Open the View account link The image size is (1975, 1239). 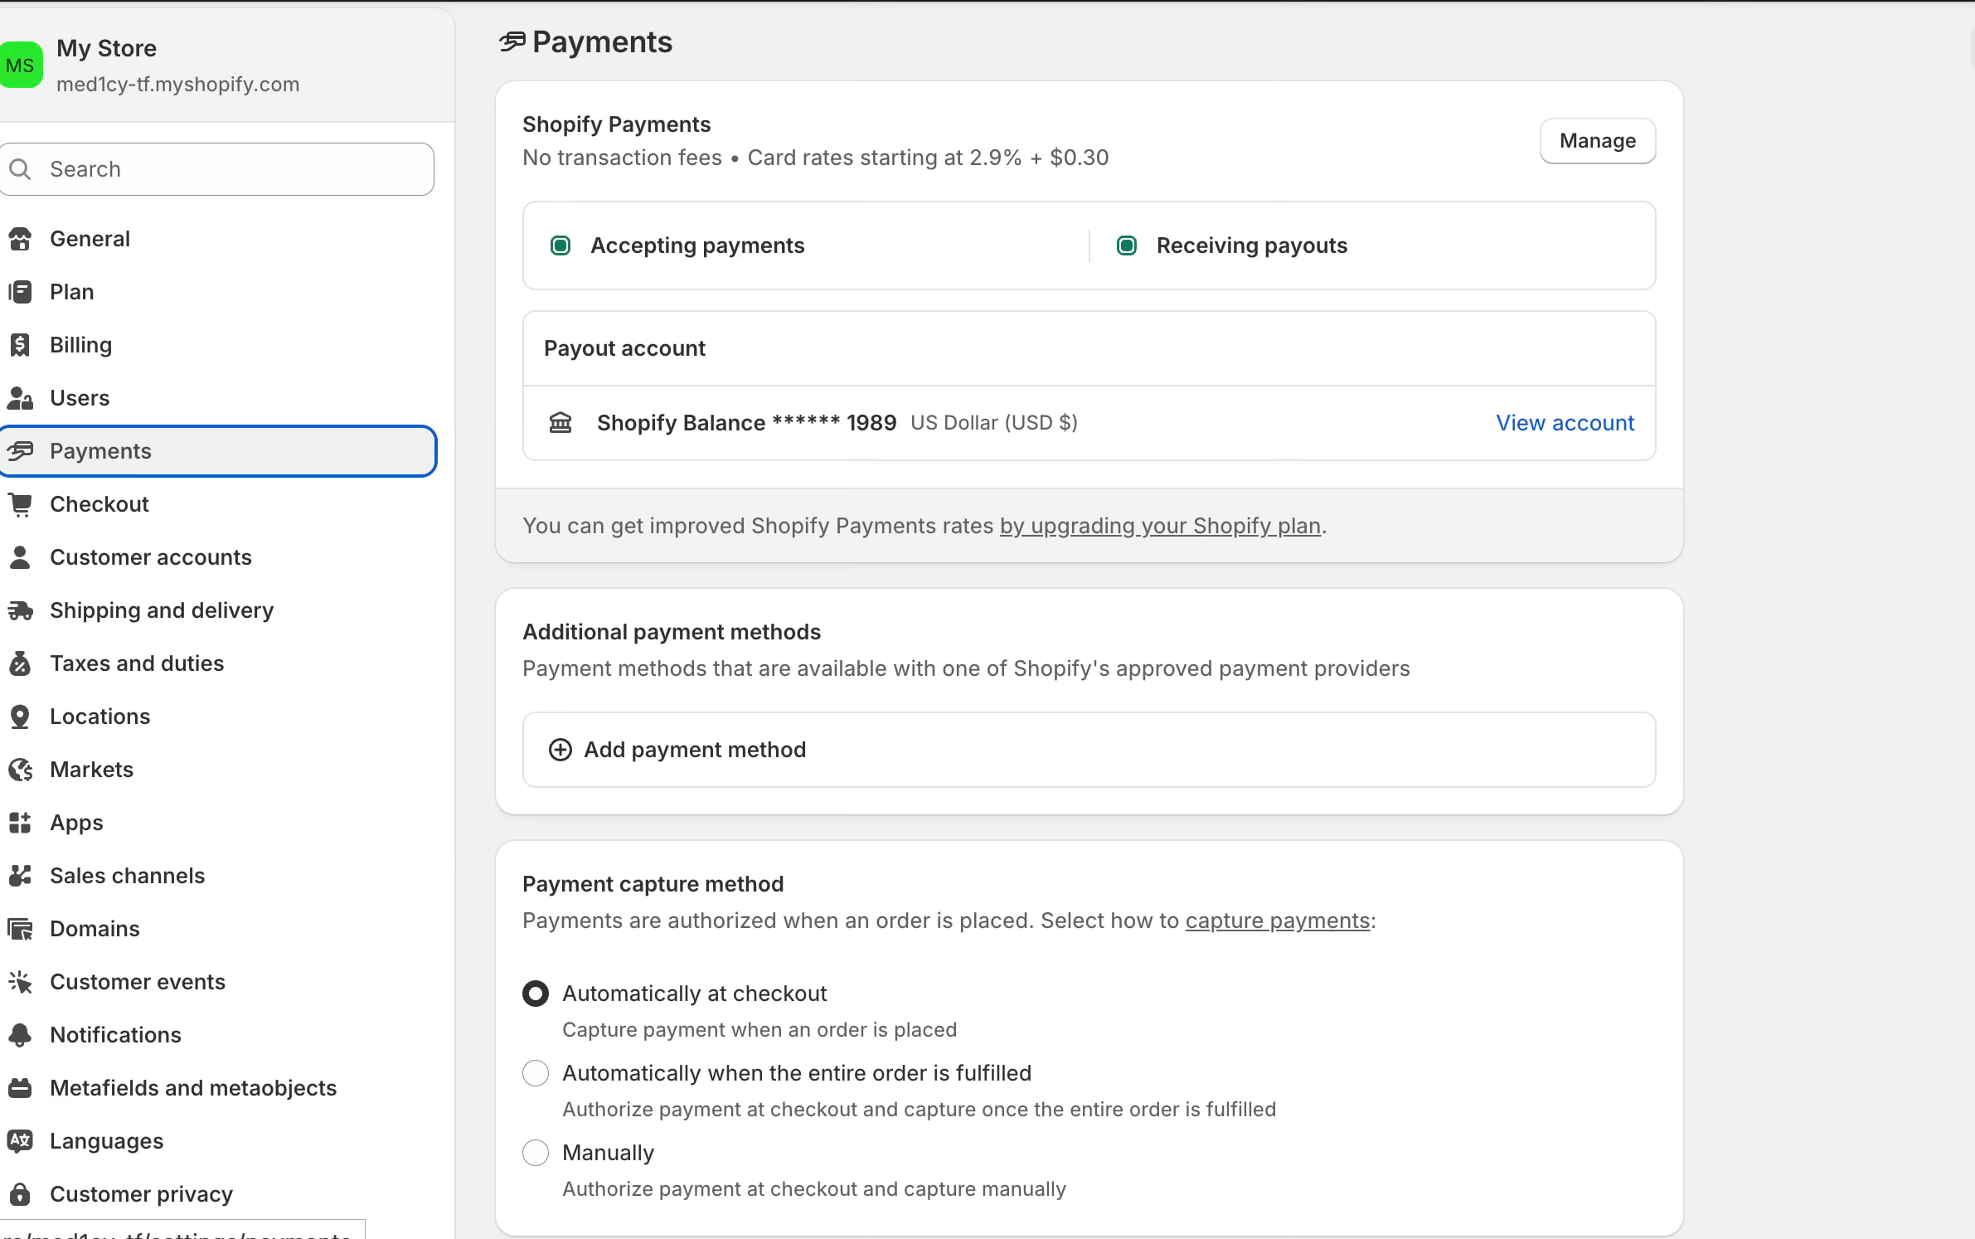(1565, 423)
